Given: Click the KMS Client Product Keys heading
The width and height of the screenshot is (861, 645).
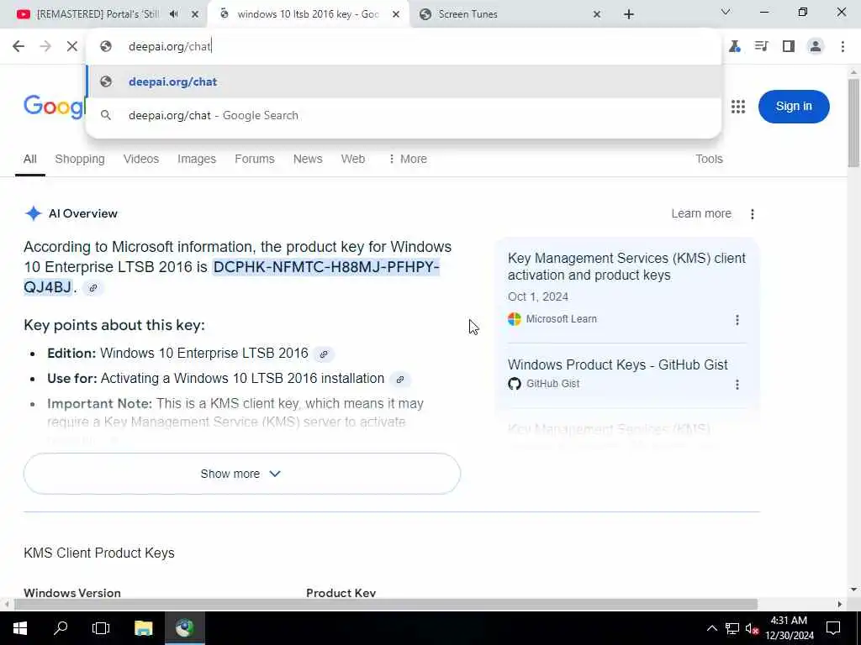Looking at the screenshot, I should pos(99,553).
